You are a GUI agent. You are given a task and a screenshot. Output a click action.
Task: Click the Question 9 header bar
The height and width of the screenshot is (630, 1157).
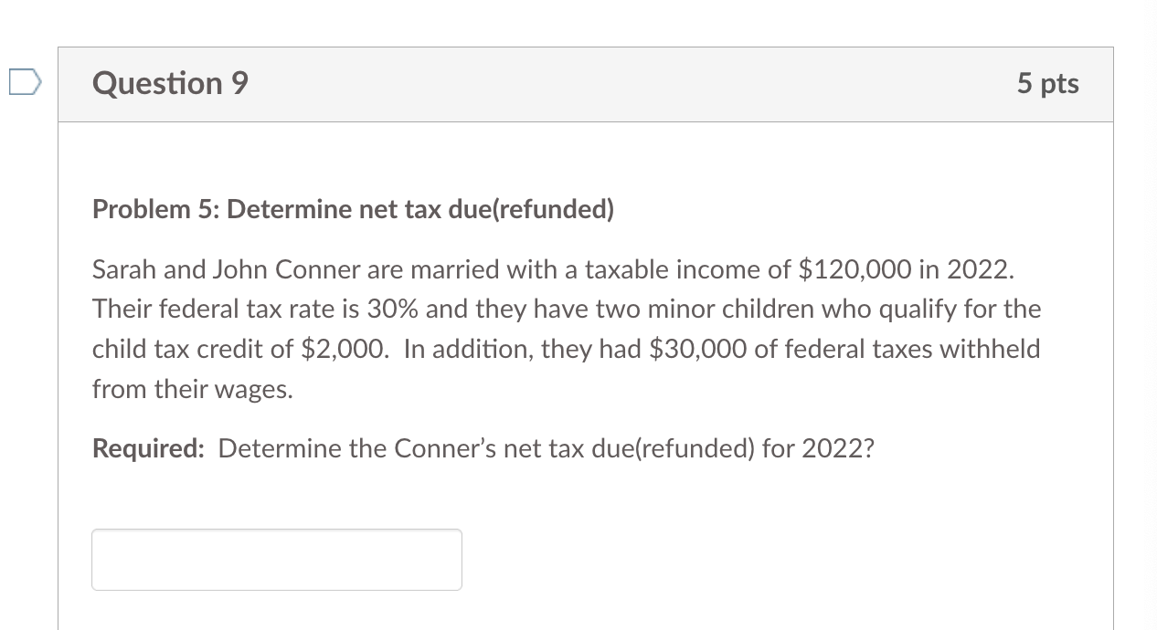click(x=585, y=83)
